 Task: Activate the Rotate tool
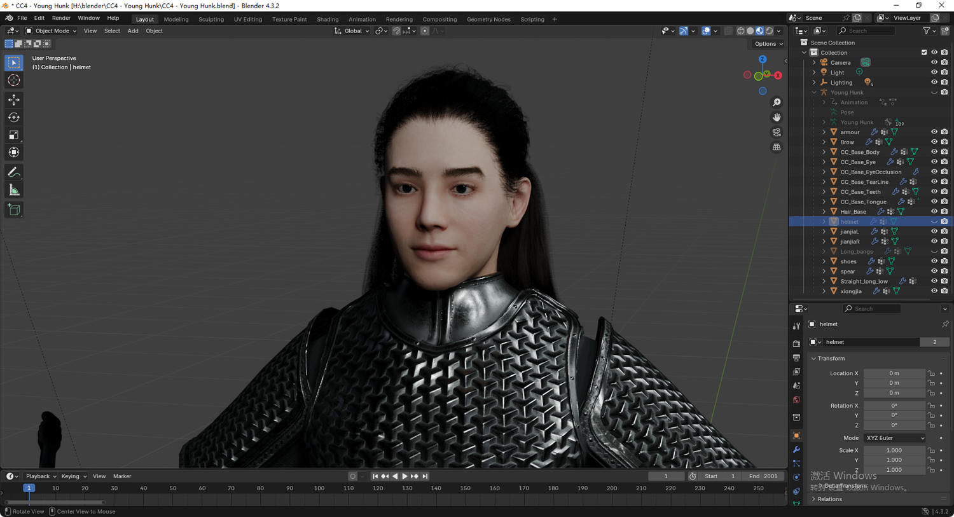[x=14, y=118]
